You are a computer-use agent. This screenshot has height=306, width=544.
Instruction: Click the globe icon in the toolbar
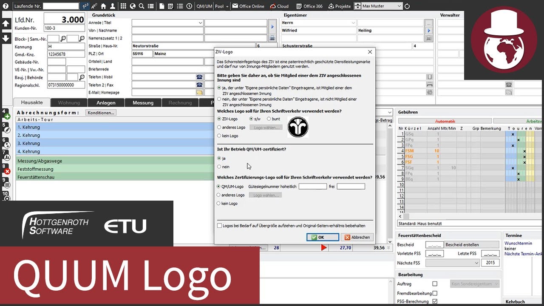coord(133,6)
